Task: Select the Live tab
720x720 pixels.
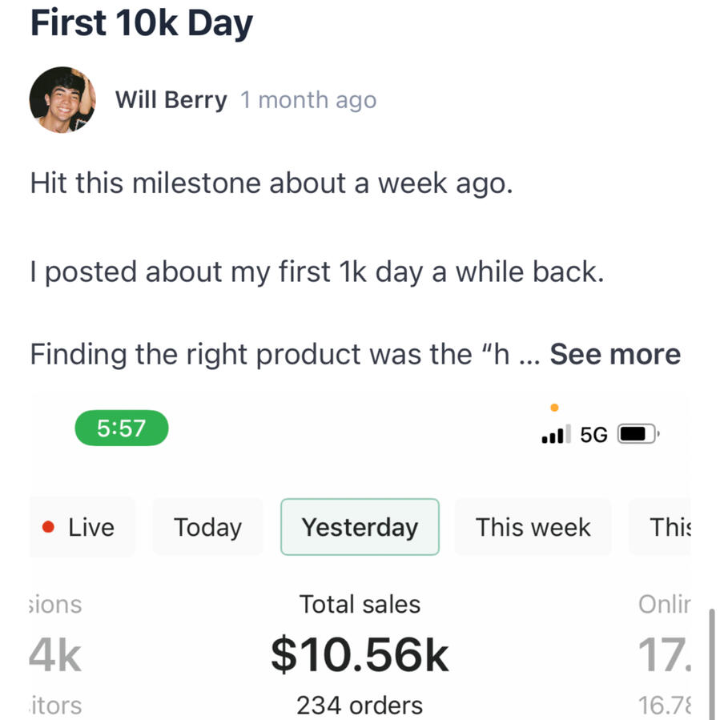Action: [82, 527]
